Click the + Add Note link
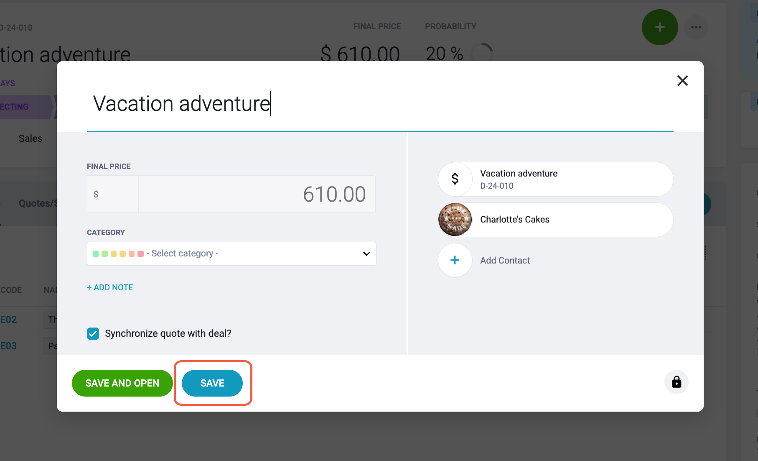 point(110,287)
